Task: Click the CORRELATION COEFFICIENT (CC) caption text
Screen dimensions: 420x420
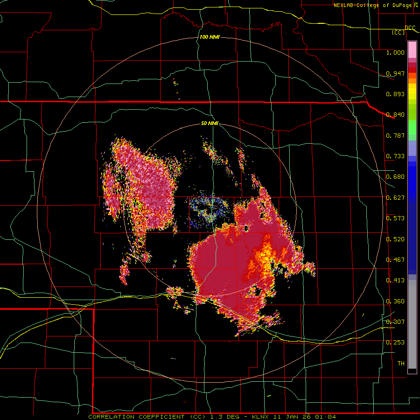Action: click(147, 417)
